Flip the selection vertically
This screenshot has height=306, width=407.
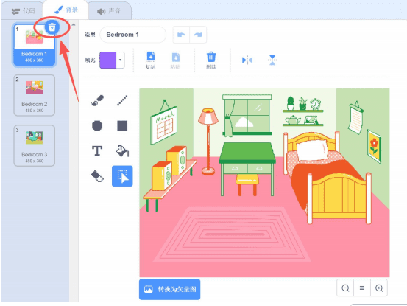coord(272,60)
